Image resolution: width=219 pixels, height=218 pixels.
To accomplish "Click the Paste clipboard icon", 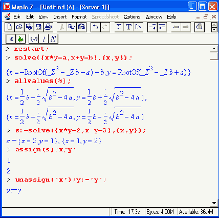I will pos(81,27).
